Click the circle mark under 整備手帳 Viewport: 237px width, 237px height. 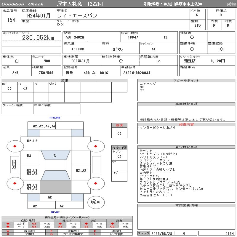[192, 49]
